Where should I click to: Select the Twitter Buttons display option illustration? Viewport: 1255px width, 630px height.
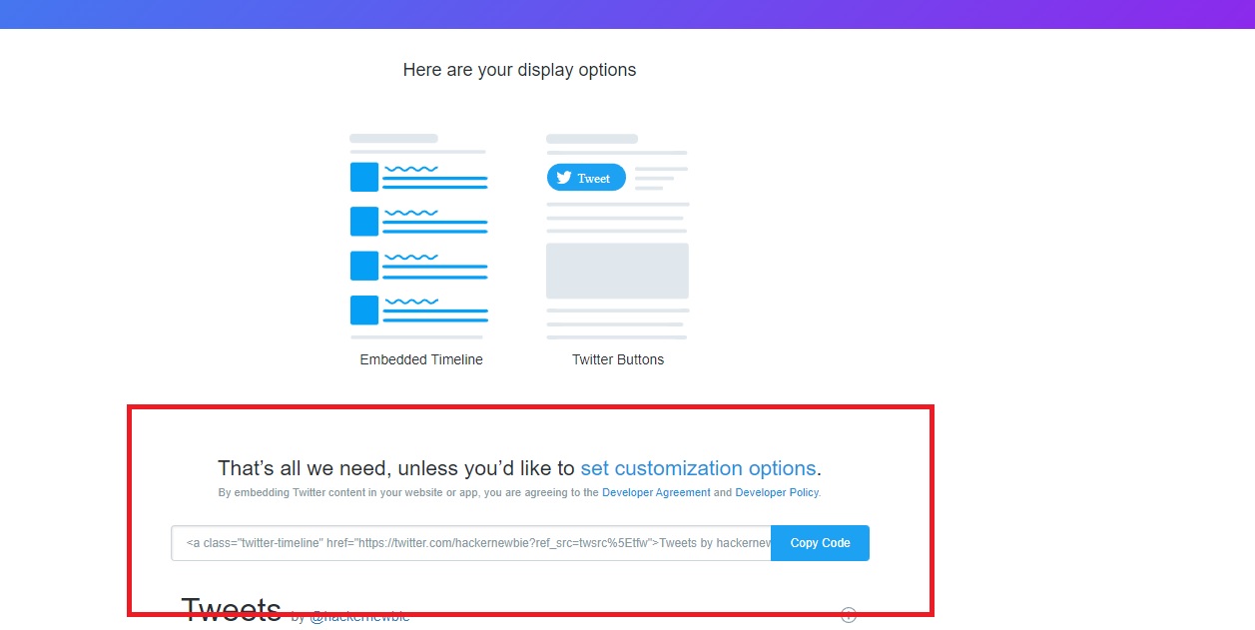click(617, 237)
